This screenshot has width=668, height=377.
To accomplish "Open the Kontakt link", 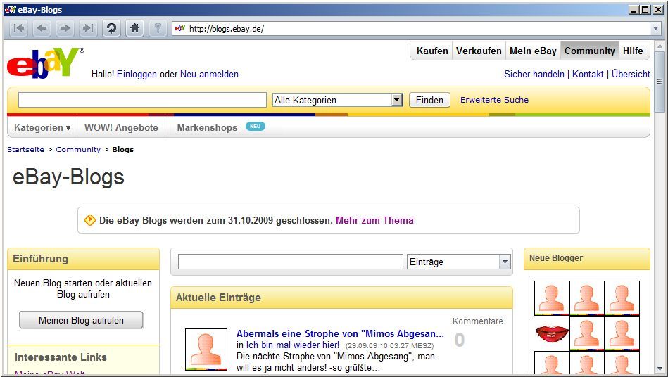I will (x=588, y=74).
